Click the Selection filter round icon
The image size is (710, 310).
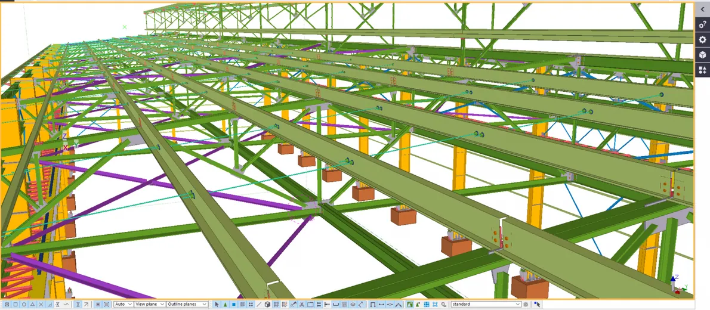pyautogui.click(x=526, y=304)
